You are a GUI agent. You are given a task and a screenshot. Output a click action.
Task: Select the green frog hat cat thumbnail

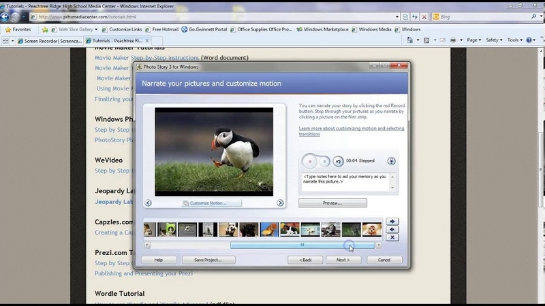[x=167, y=230]
